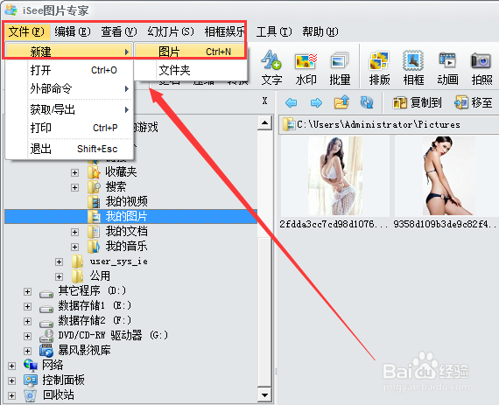Click the 移至 move-to button
Image resolution: width=499 pixels, height=405 pixels.
tap(474, 102)
